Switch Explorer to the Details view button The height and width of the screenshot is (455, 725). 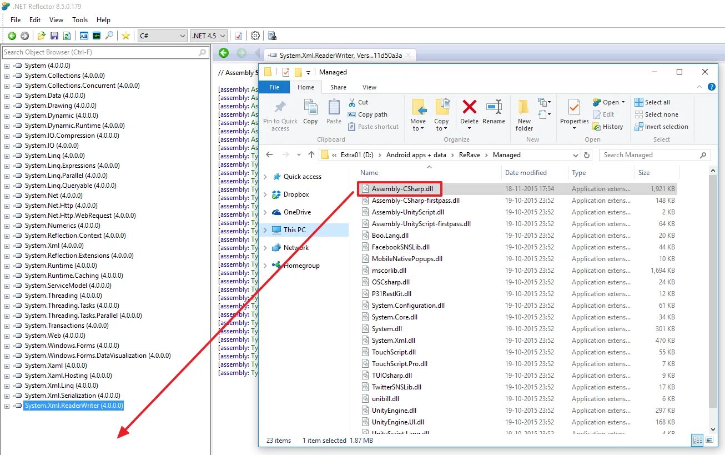697,441
